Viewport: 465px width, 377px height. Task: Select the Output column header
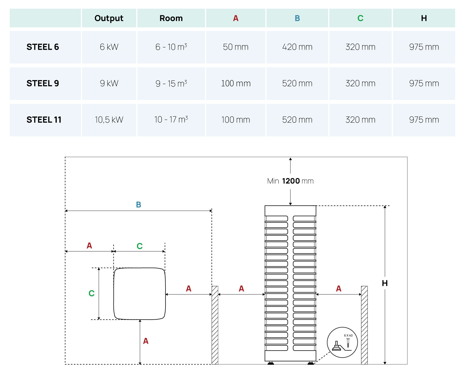click(109, 18)
